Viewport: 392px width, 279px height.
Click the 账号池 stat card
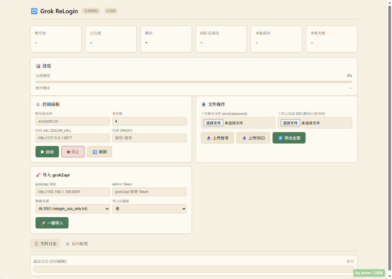(56, 39)
